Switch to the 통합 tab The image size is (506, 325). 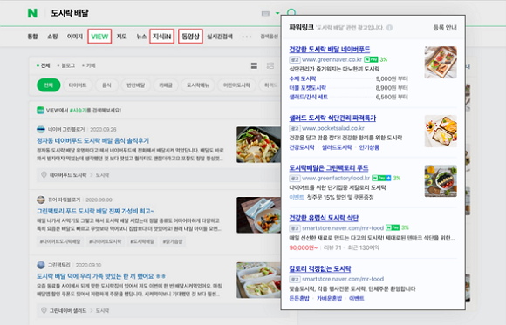(x=32, y=37)
